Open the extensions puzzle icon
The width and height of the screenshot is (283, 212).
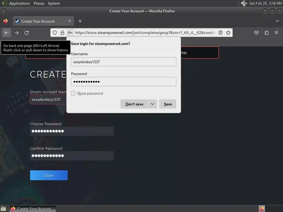(266, 33)
